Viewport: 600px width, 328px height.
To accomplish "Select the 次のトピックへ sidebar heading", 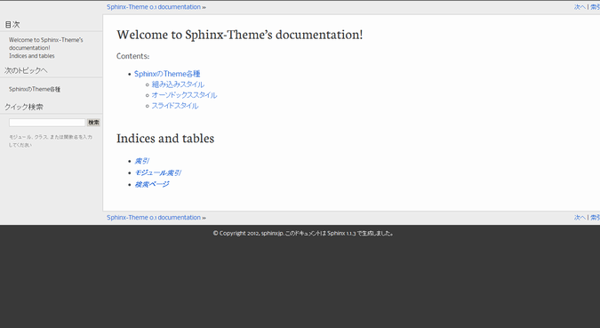I will click(26, 70).
